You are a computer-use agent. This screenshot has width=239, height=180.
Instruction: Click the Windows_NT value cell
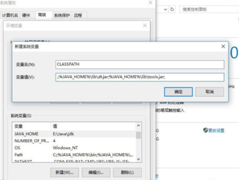pyautogui.click(x=65, y=148)
